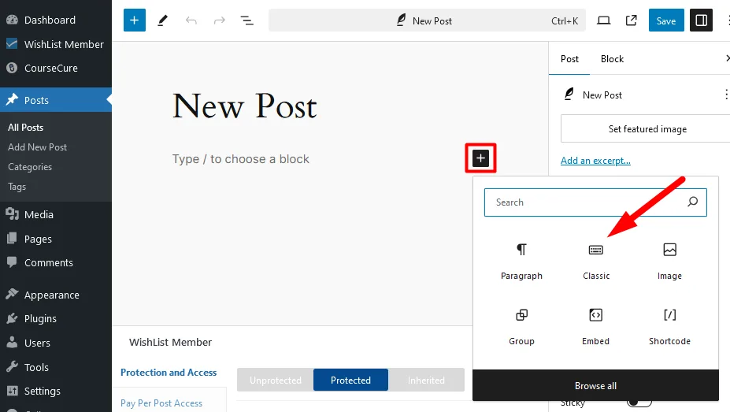Click the 'Type / to choose a block' placeholder
The height and width of the screenshot is (412, 730).
click(241, 159)
